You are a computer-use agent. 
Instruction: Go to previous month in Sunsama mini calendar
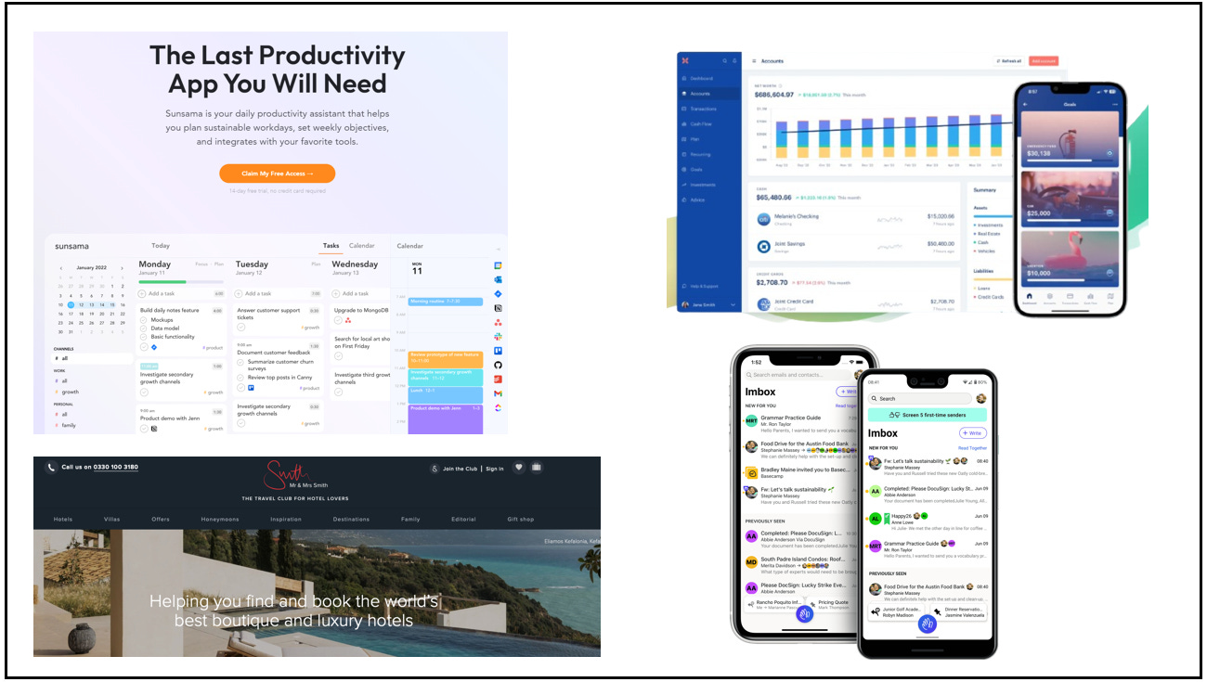click(61, 268)
